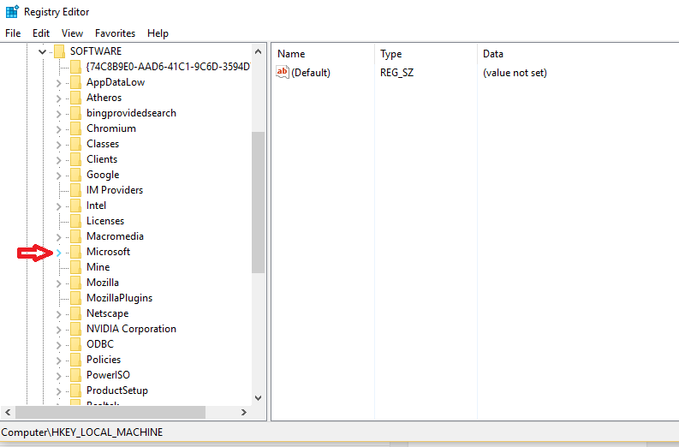This screenshot has width=679, height=447.
Task: Click the tree scroll down arrow
Action: [x=258, y=397]
